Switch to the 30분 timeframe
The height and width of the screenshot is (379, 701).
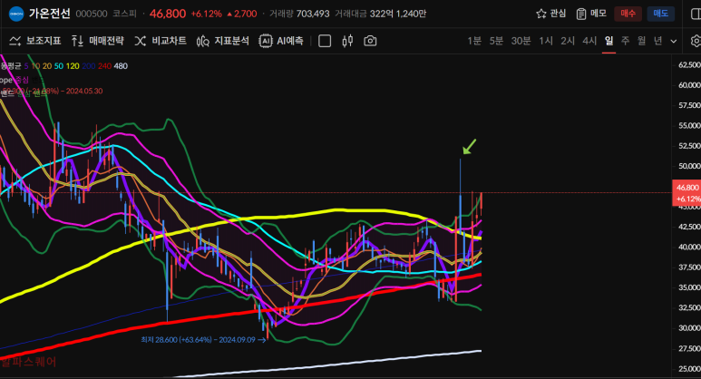(521, 41)
